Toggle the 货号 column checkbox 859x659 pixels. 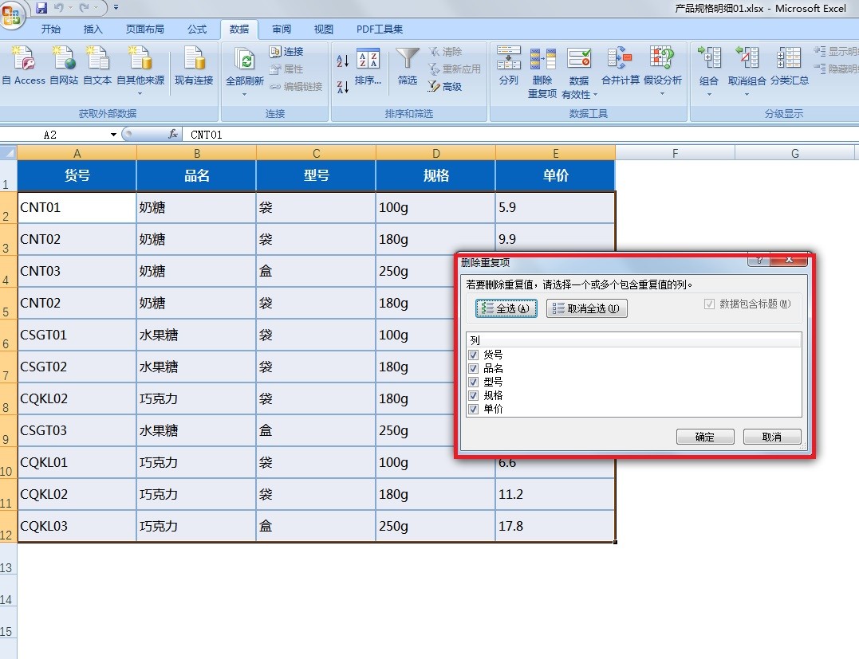(x=473, y=355)
